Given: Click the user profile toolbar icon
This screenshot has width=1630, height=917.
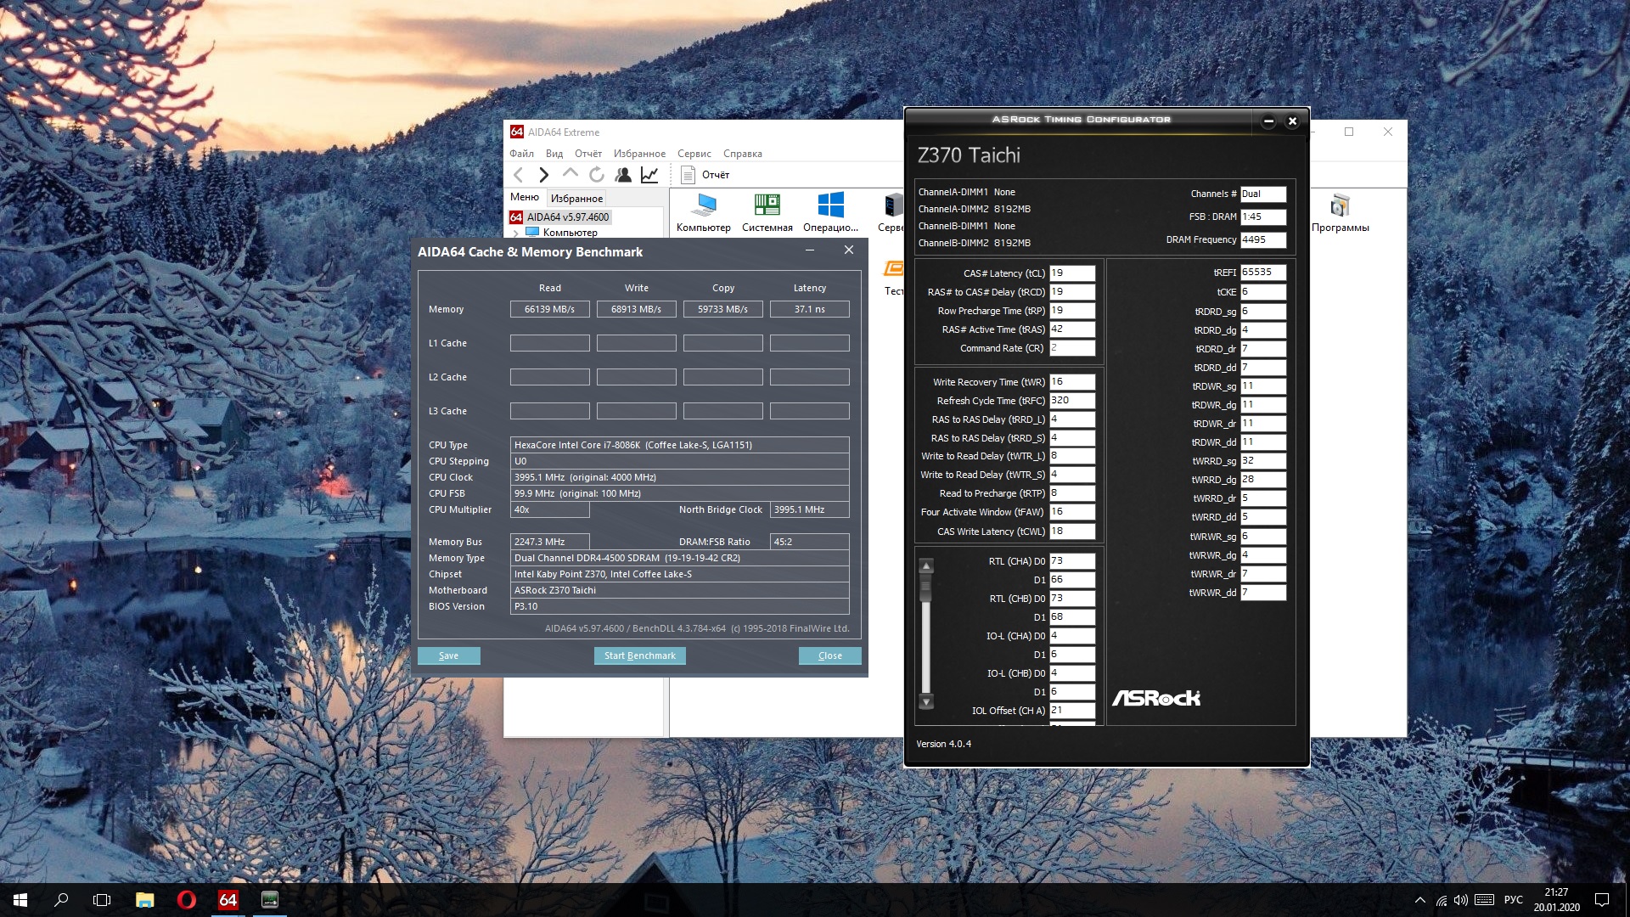Looking at the screenshot, I should (x=623, y=175).
